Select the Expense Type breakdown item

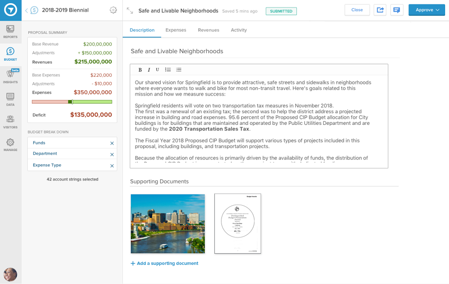coord(72,165)
